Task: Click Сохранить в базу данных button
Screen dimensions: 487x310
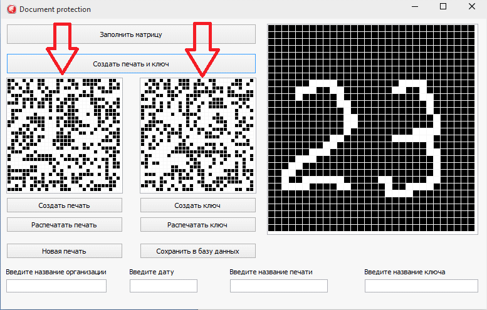Action: click(198, 251)
